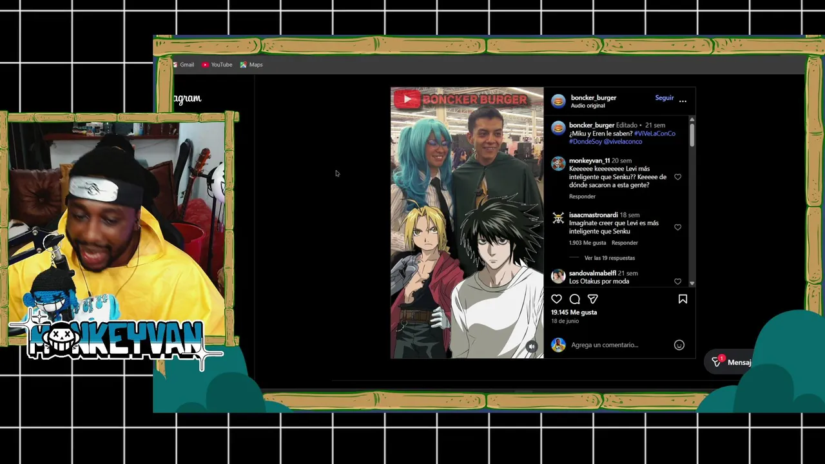Focus the Agrega un comentario field
Viewport: 825px width, 464px height.
pyautogui.click(x=605, y=345)
